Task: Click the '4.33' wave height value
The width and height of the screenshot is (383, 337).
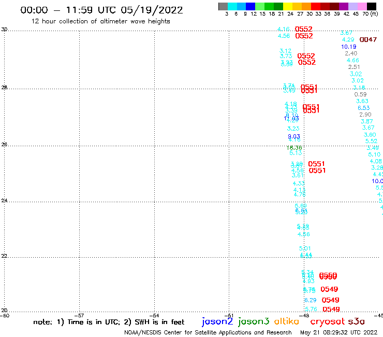Action: 299,184
